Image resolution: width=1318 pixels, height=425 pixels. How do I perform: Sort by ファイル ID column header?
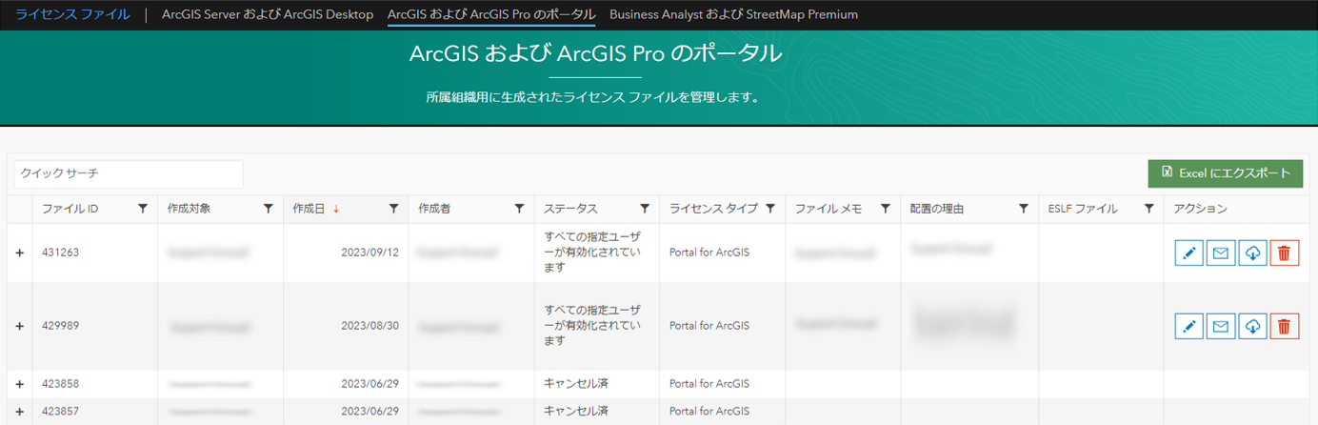point(70,209)
